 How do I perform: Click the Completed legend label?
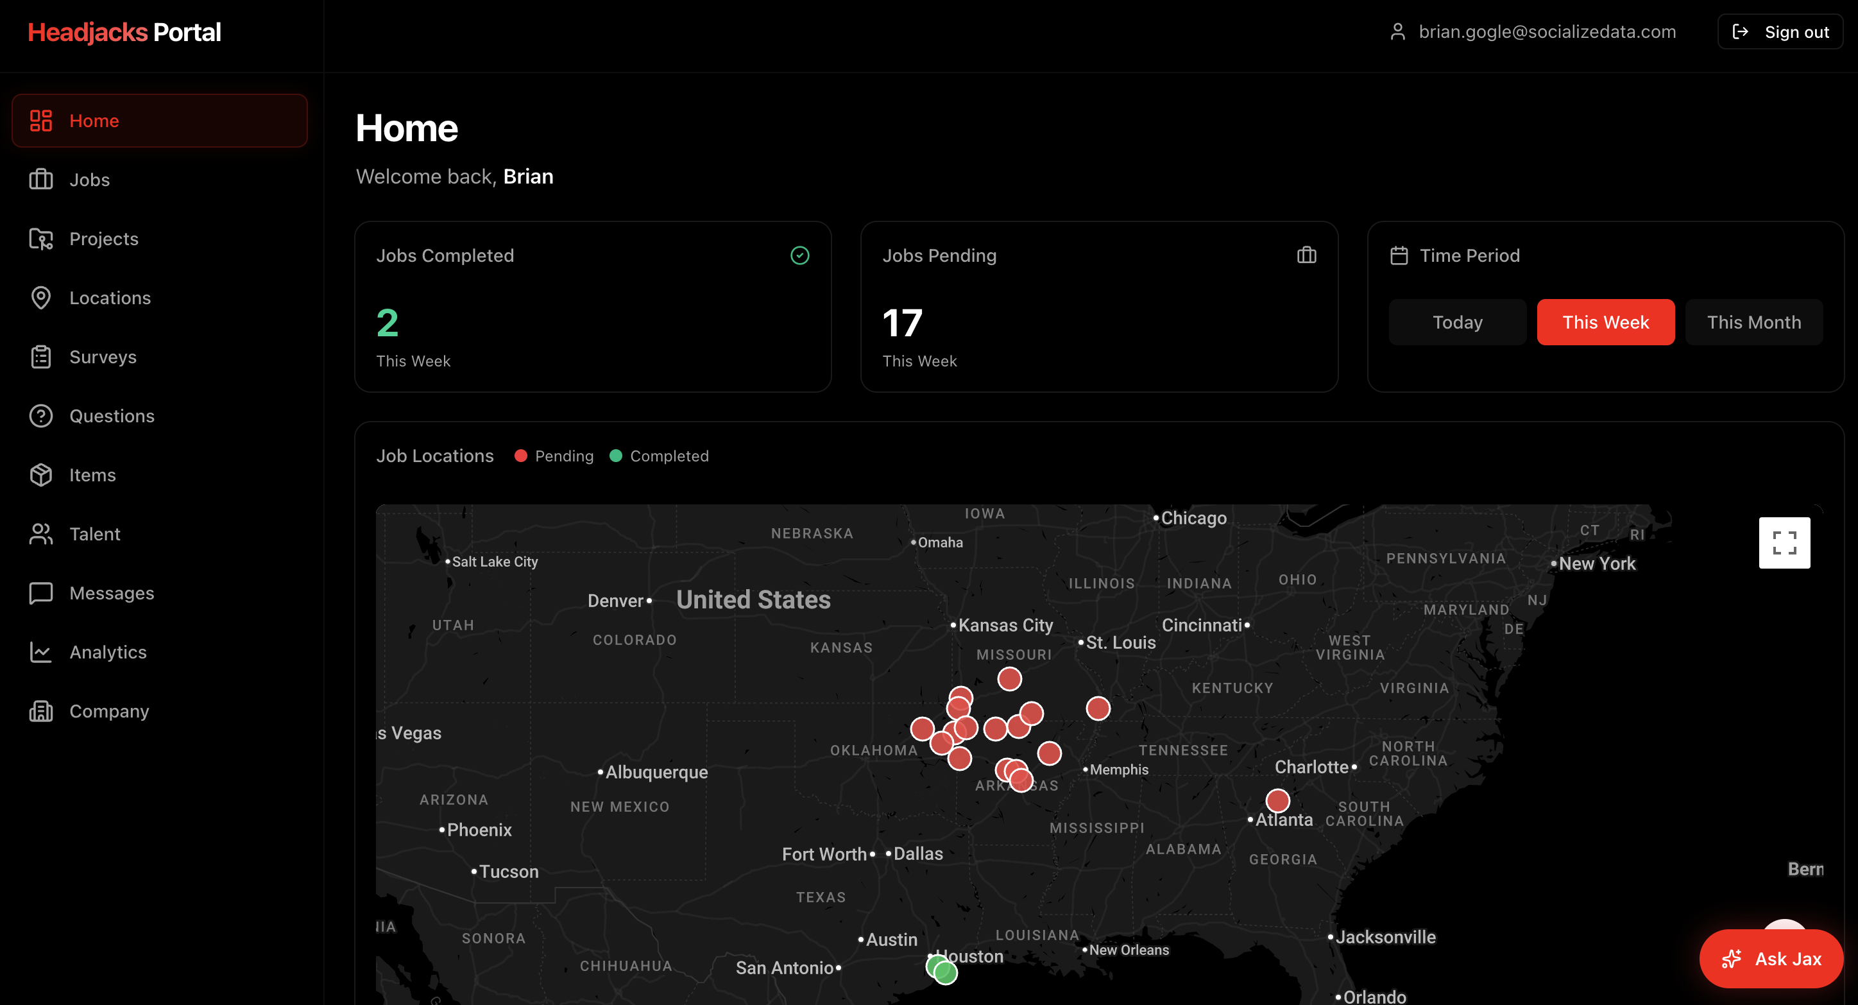click(x=669, y=456)
